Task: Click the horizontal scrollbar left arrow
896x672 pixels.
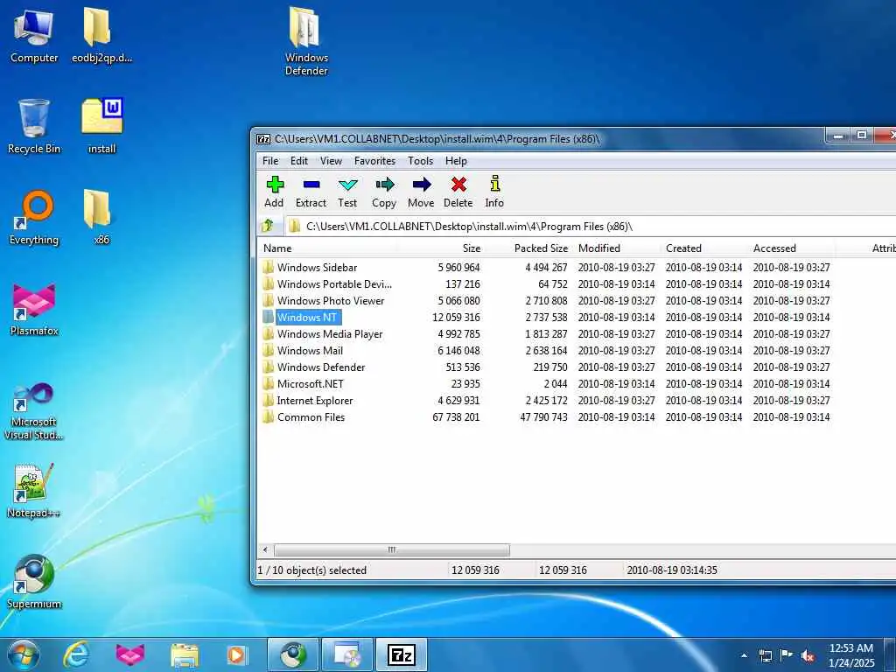Action: [x=265, y=549]
